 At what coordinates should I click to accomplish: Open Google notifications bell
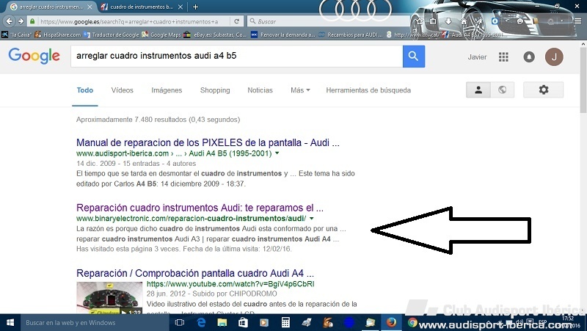pos(529,57)
